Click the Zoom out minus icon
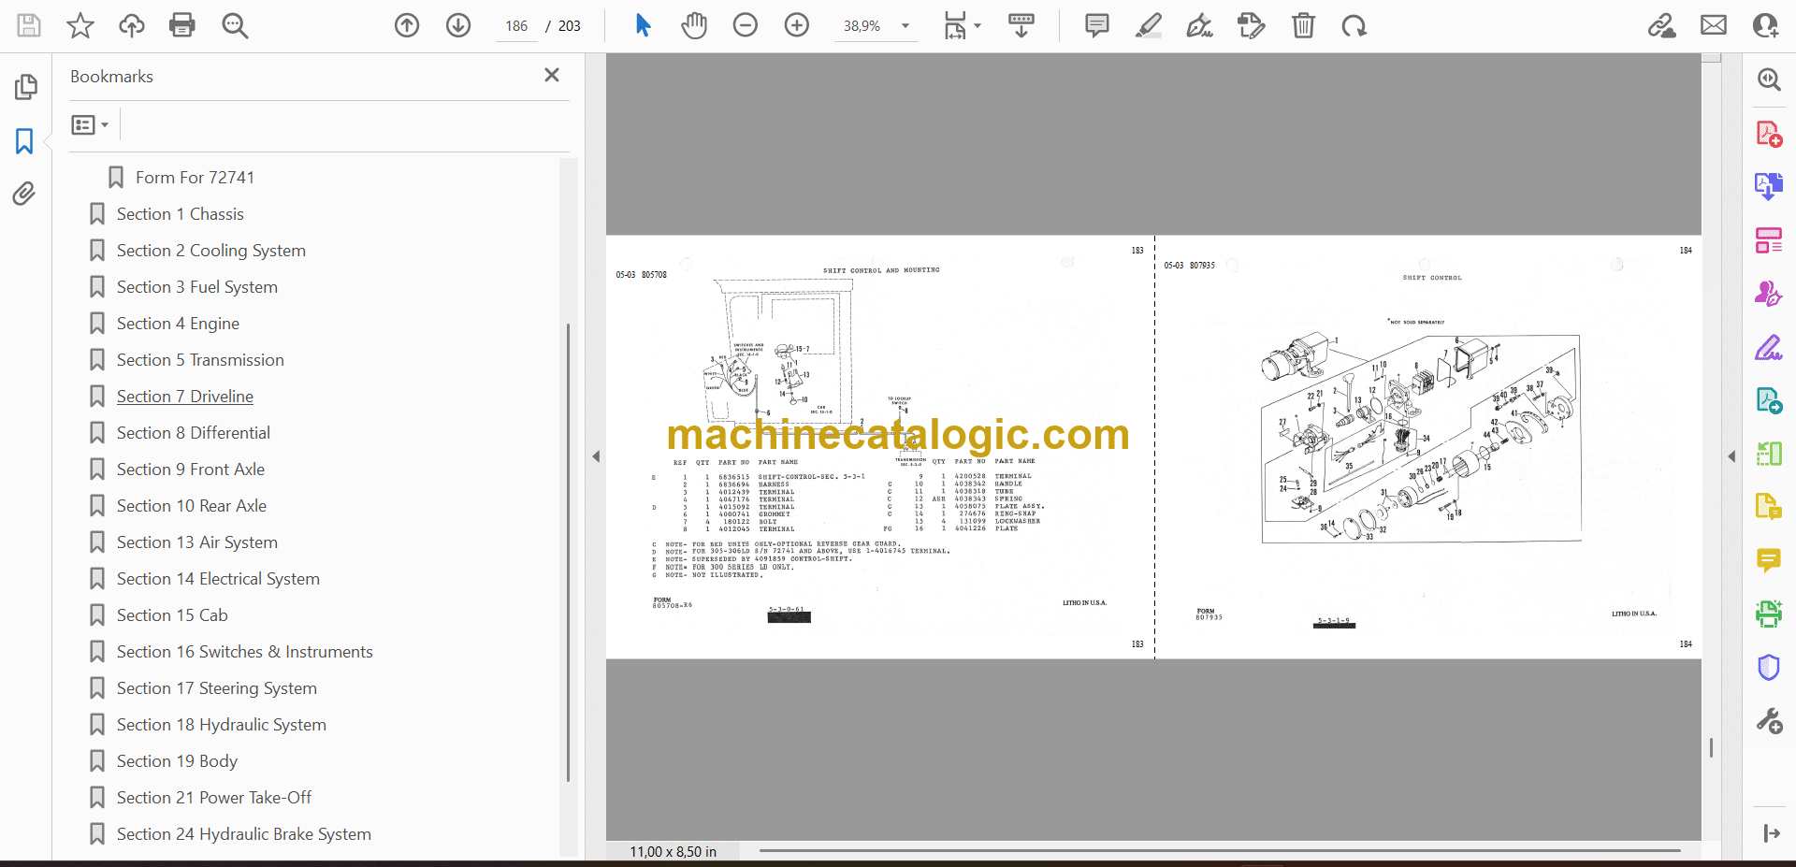Viewport: 1796px width, 867px height. click(746, 25)
